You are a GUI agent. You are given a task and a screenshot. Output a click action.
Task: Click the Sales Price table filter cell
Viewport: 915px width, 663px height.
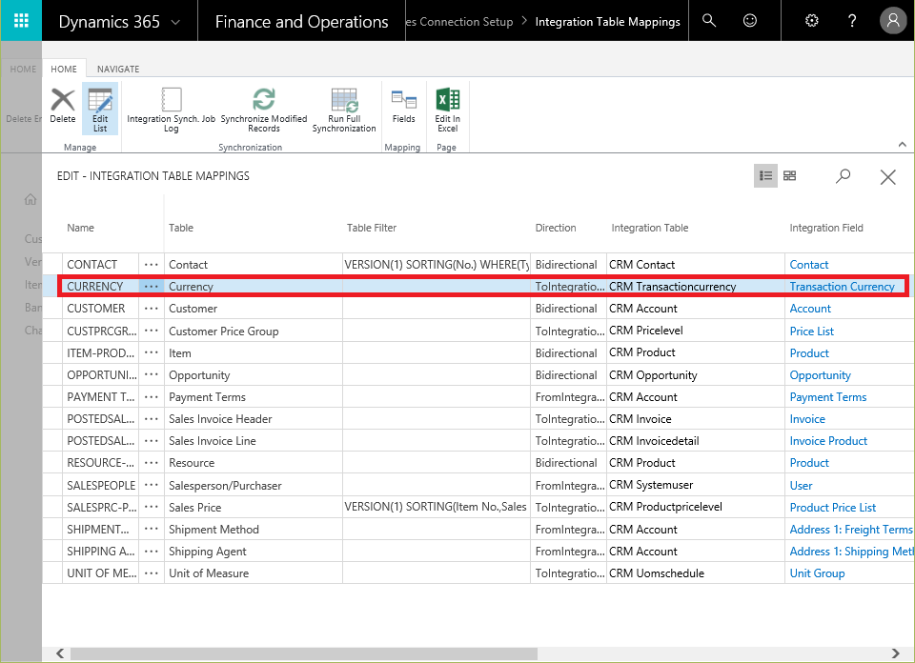[437, 508]
